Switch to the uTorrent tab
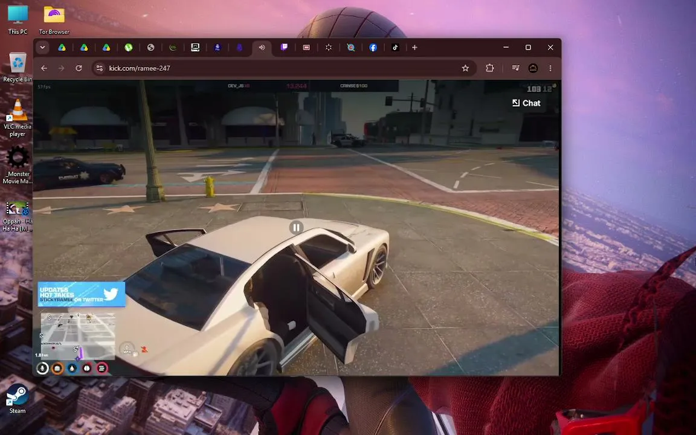 coord(128,47)
